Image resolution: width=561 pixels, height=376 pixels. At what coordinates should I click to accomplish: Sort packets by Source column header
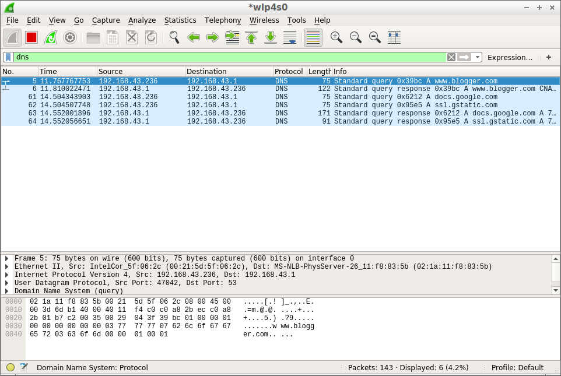tap(141, 72)
